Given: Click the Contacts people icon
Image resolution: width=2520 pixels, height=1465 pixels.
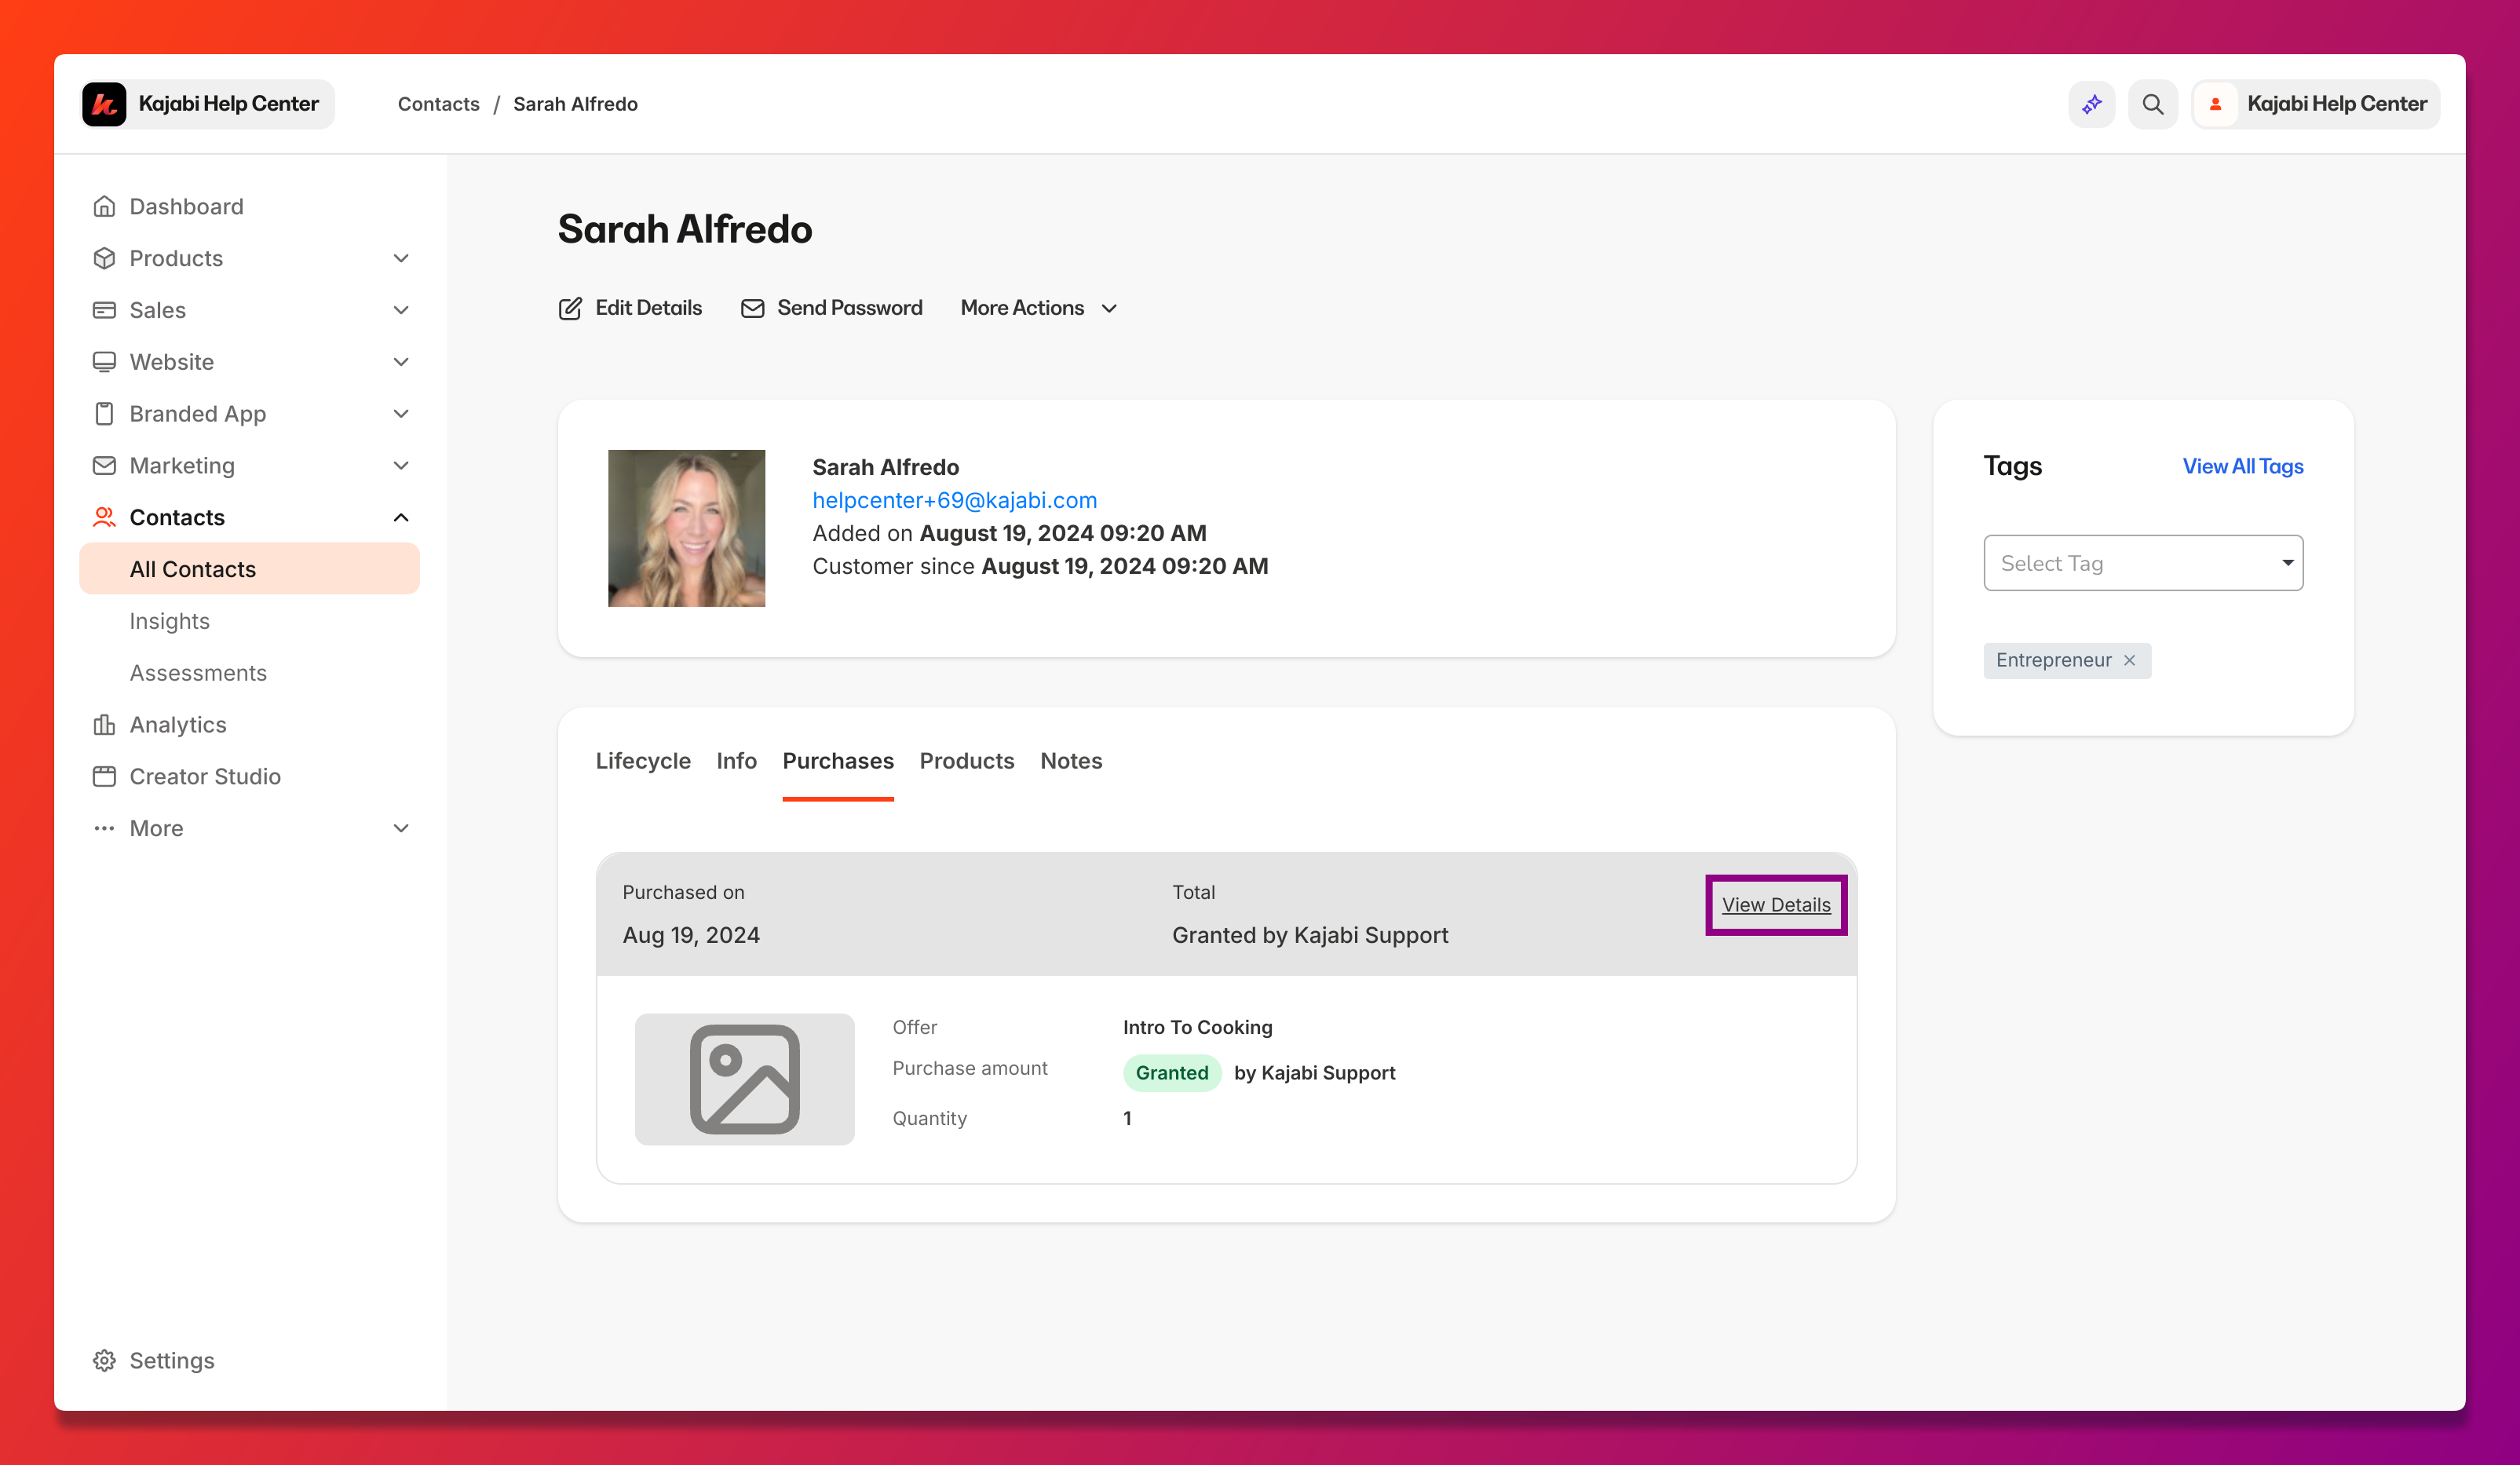Looking at the screenshot, I should [x=104, y=517].
